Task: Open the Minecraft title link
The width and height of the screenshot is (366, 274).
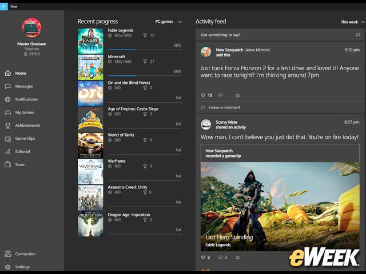Action: 116,57
